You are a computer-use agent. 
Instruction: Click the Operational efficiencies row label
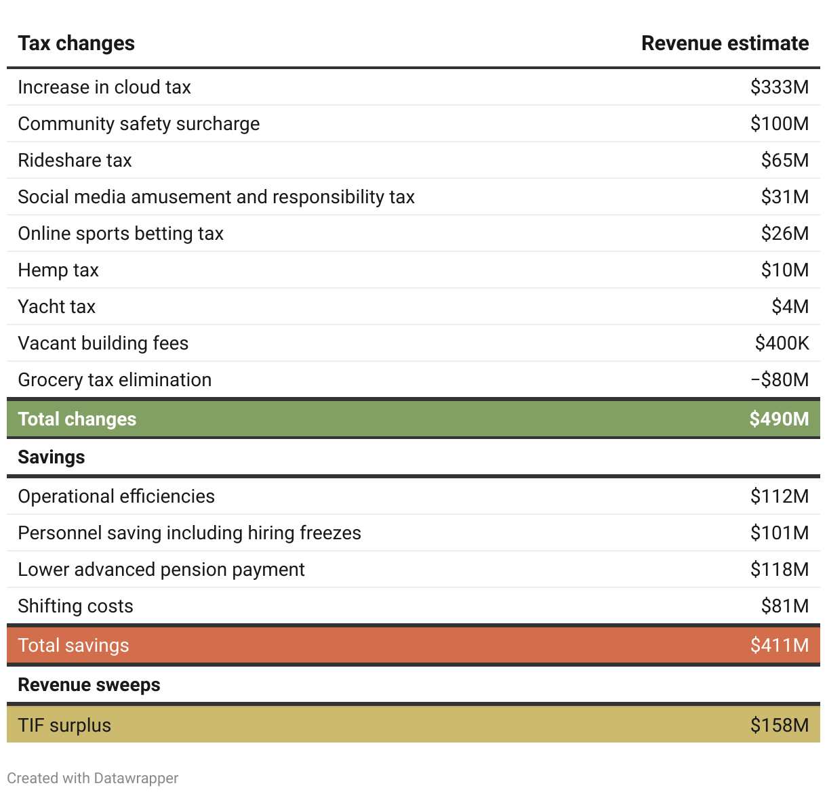click(x=116, y=497)
